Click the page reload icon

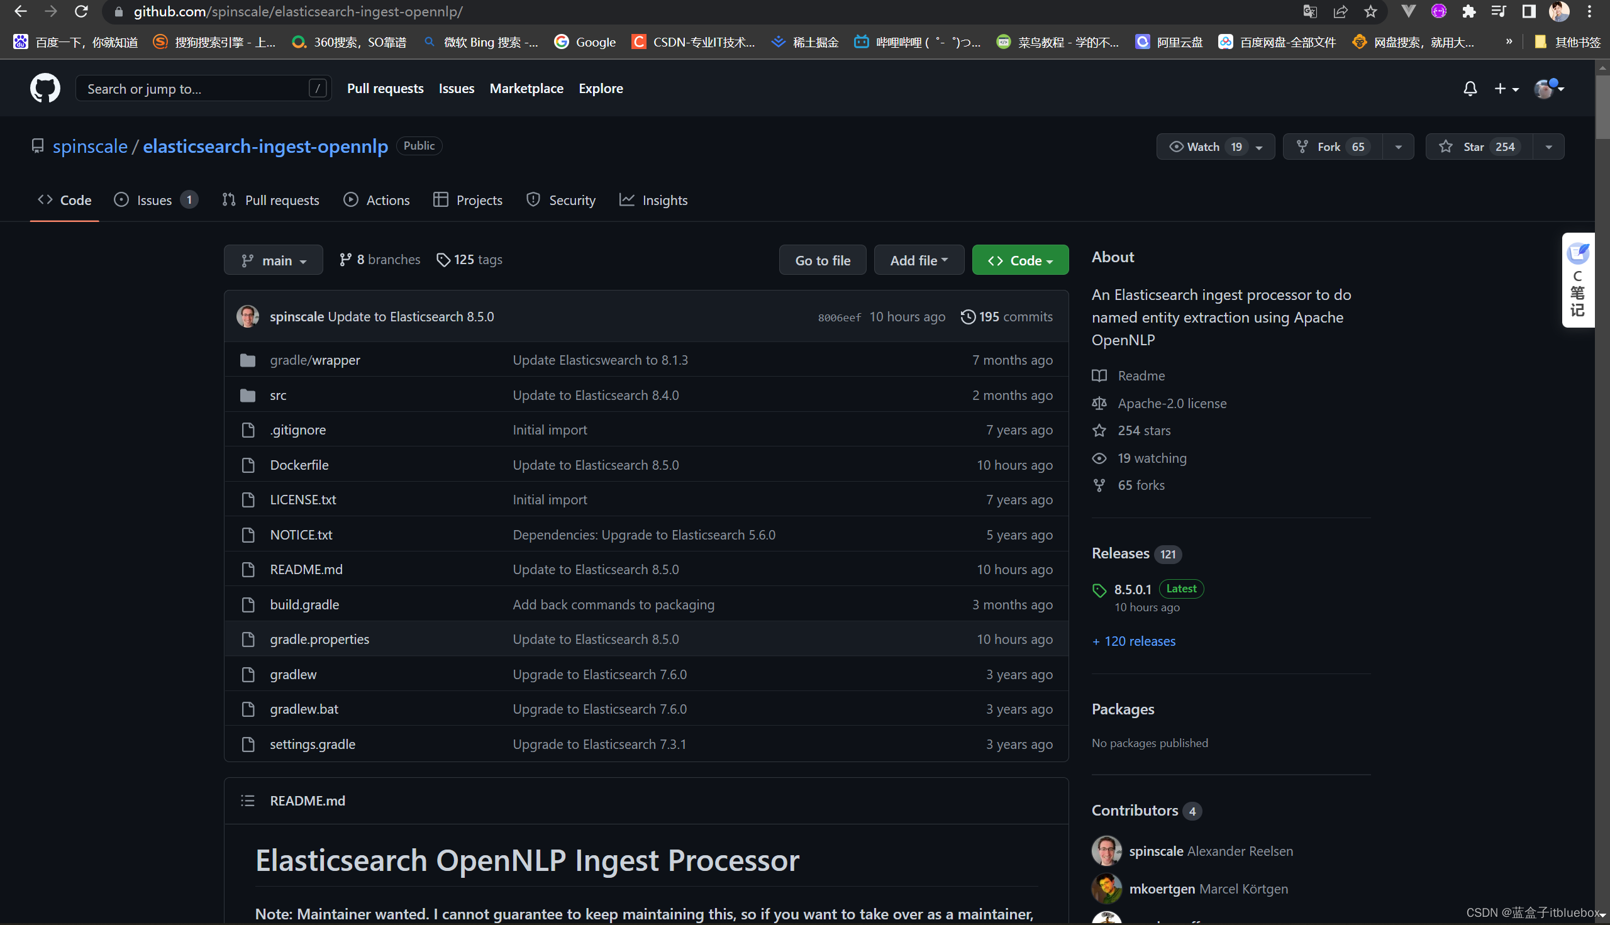tap(81, 11)
